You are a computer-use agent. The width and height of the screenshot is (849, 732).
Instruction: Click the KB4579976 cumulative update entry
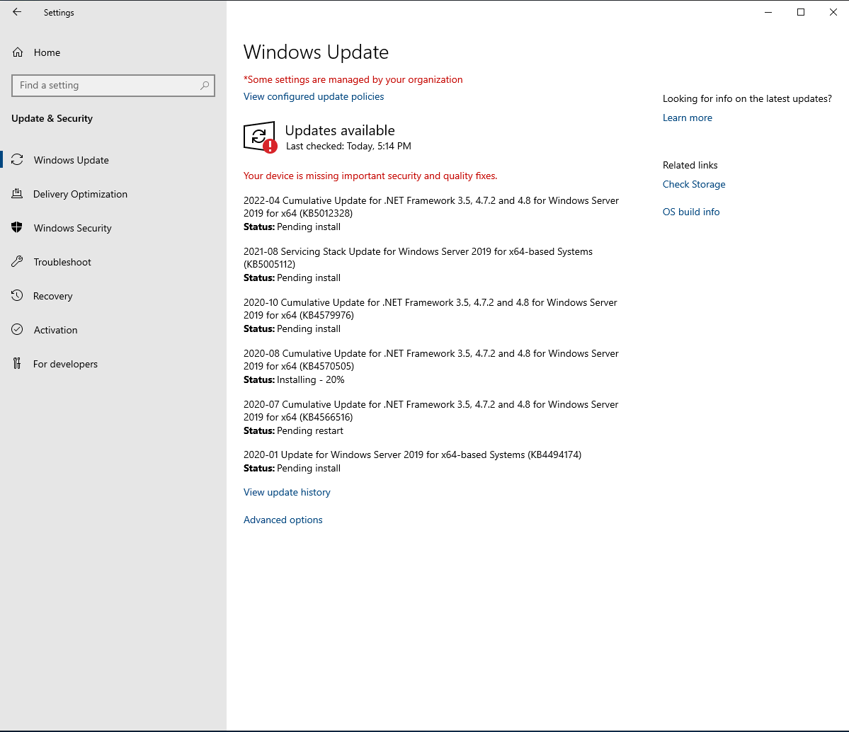[431, 315]
